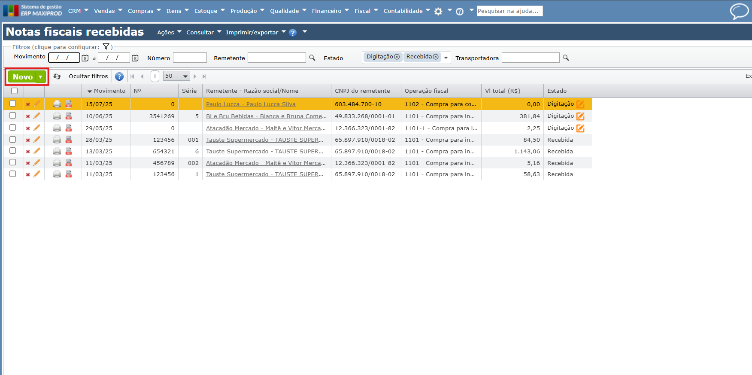Expand the Novo button's dropdown arrow
The width and height of the screenshot is (752, 375).
pyautogui.click(x=41, y=77)
